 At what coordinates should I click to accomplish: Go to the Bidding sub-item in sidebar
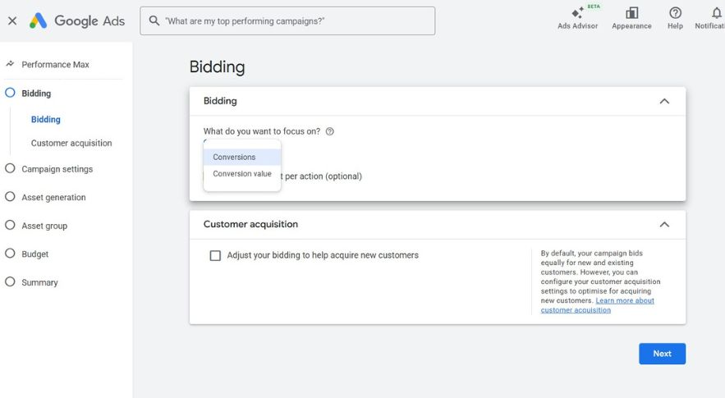pos(46,119)
